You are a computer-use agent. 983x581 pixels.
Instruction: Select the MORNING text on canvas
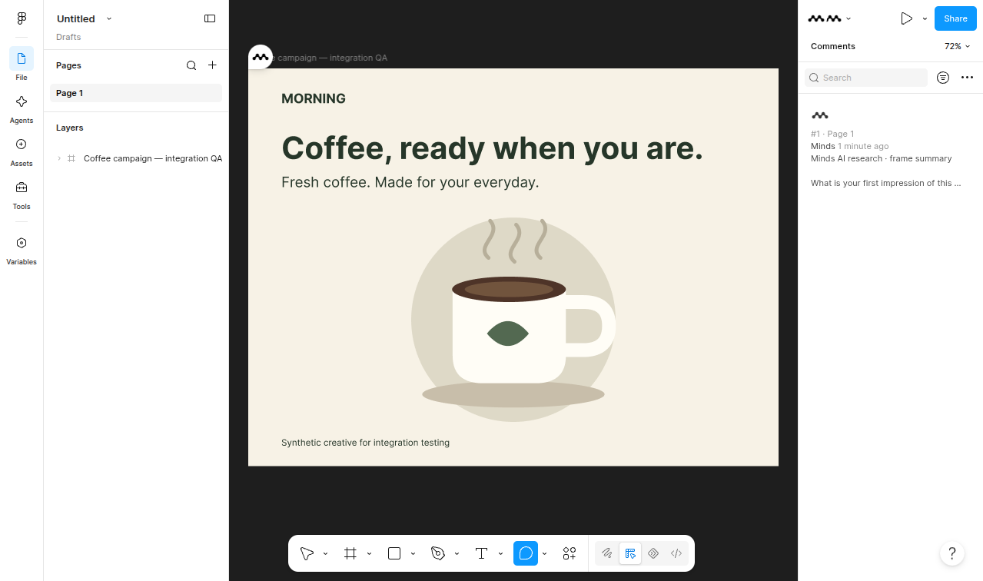click(x=314, y=98)
